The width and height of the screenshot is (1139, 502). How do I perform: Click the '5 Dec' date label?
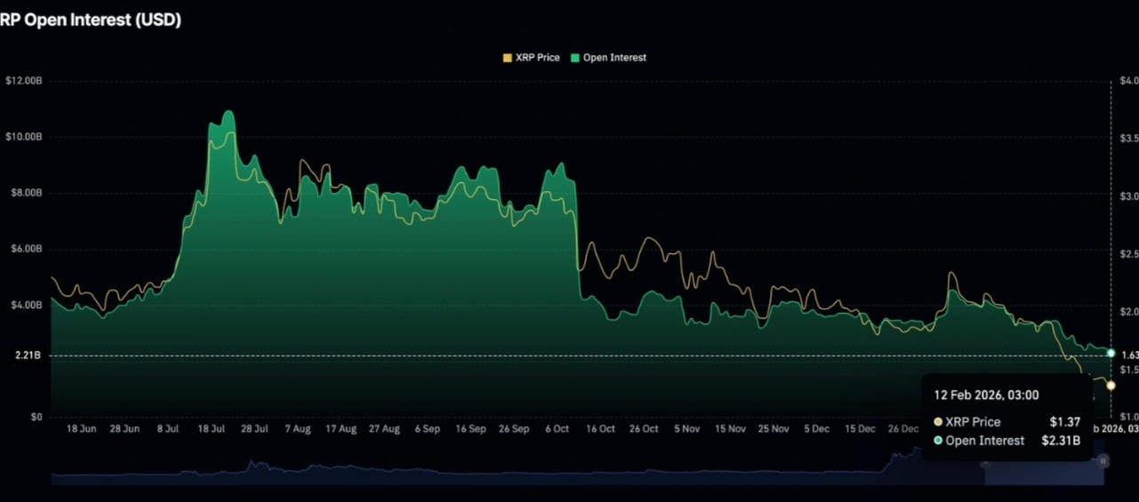816,429
